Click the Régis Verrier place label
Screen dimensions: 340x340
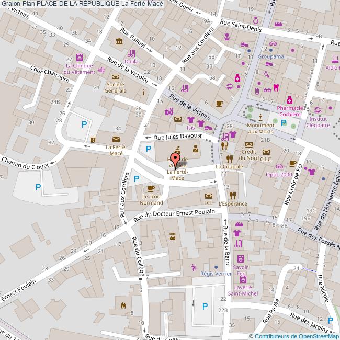tap(214, 274)
